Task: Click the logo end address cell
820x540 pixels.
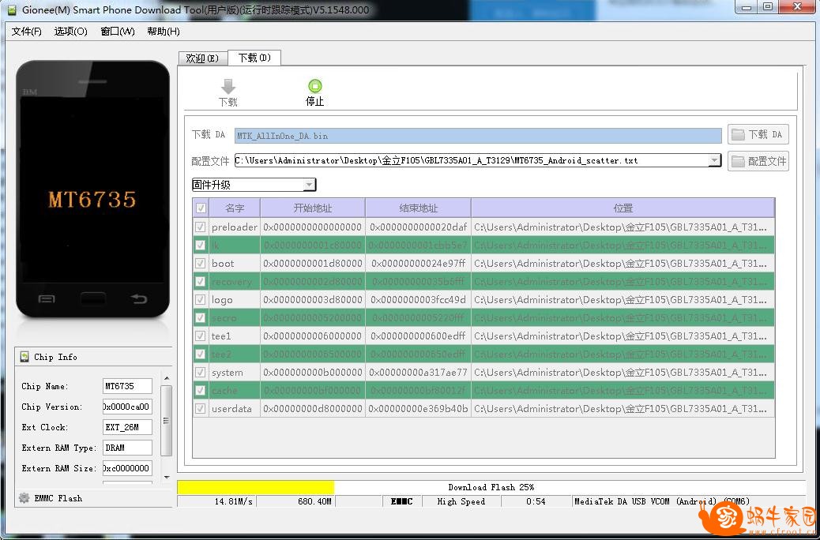Action: (419, 299)
